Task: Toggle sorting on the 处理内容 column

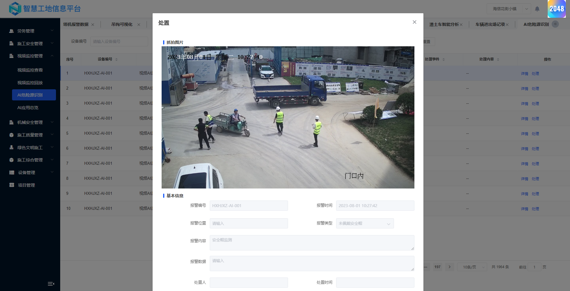Action: point(498,59)
